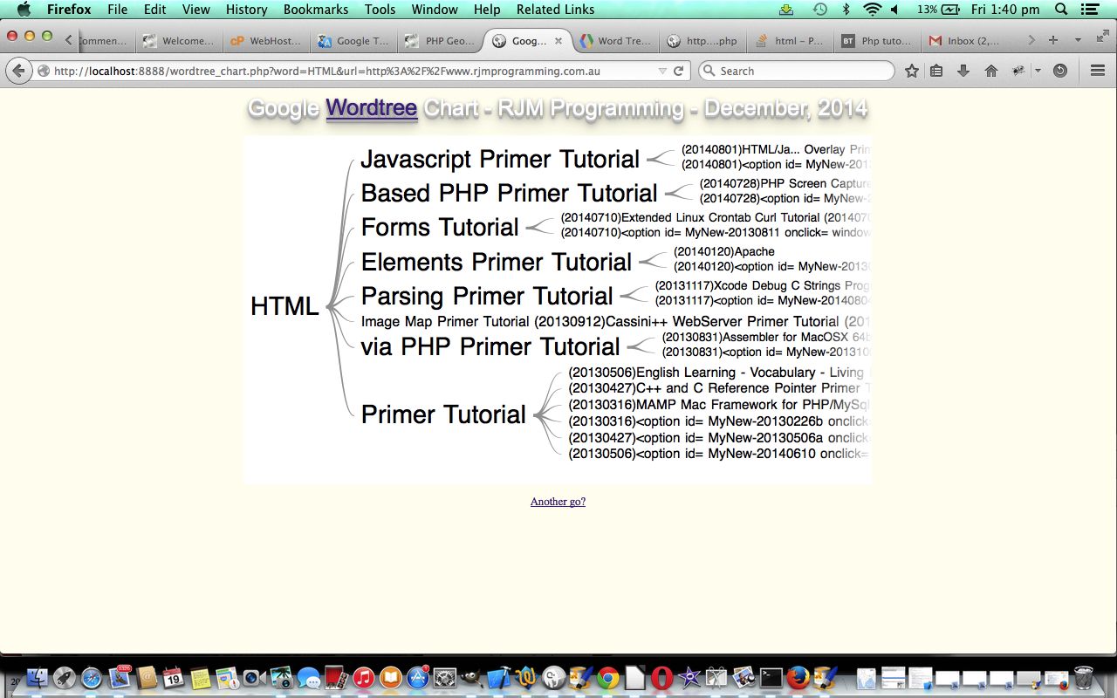Open Messages from the Dock
This screenshot has height=698, width=1117.
coord(309,678)
